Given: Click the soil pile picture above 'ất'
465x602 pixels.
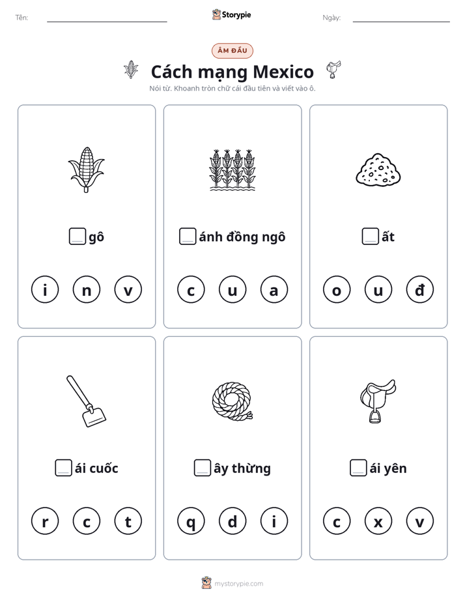Looking at the screenshot, I should click(x=378, y=169).
